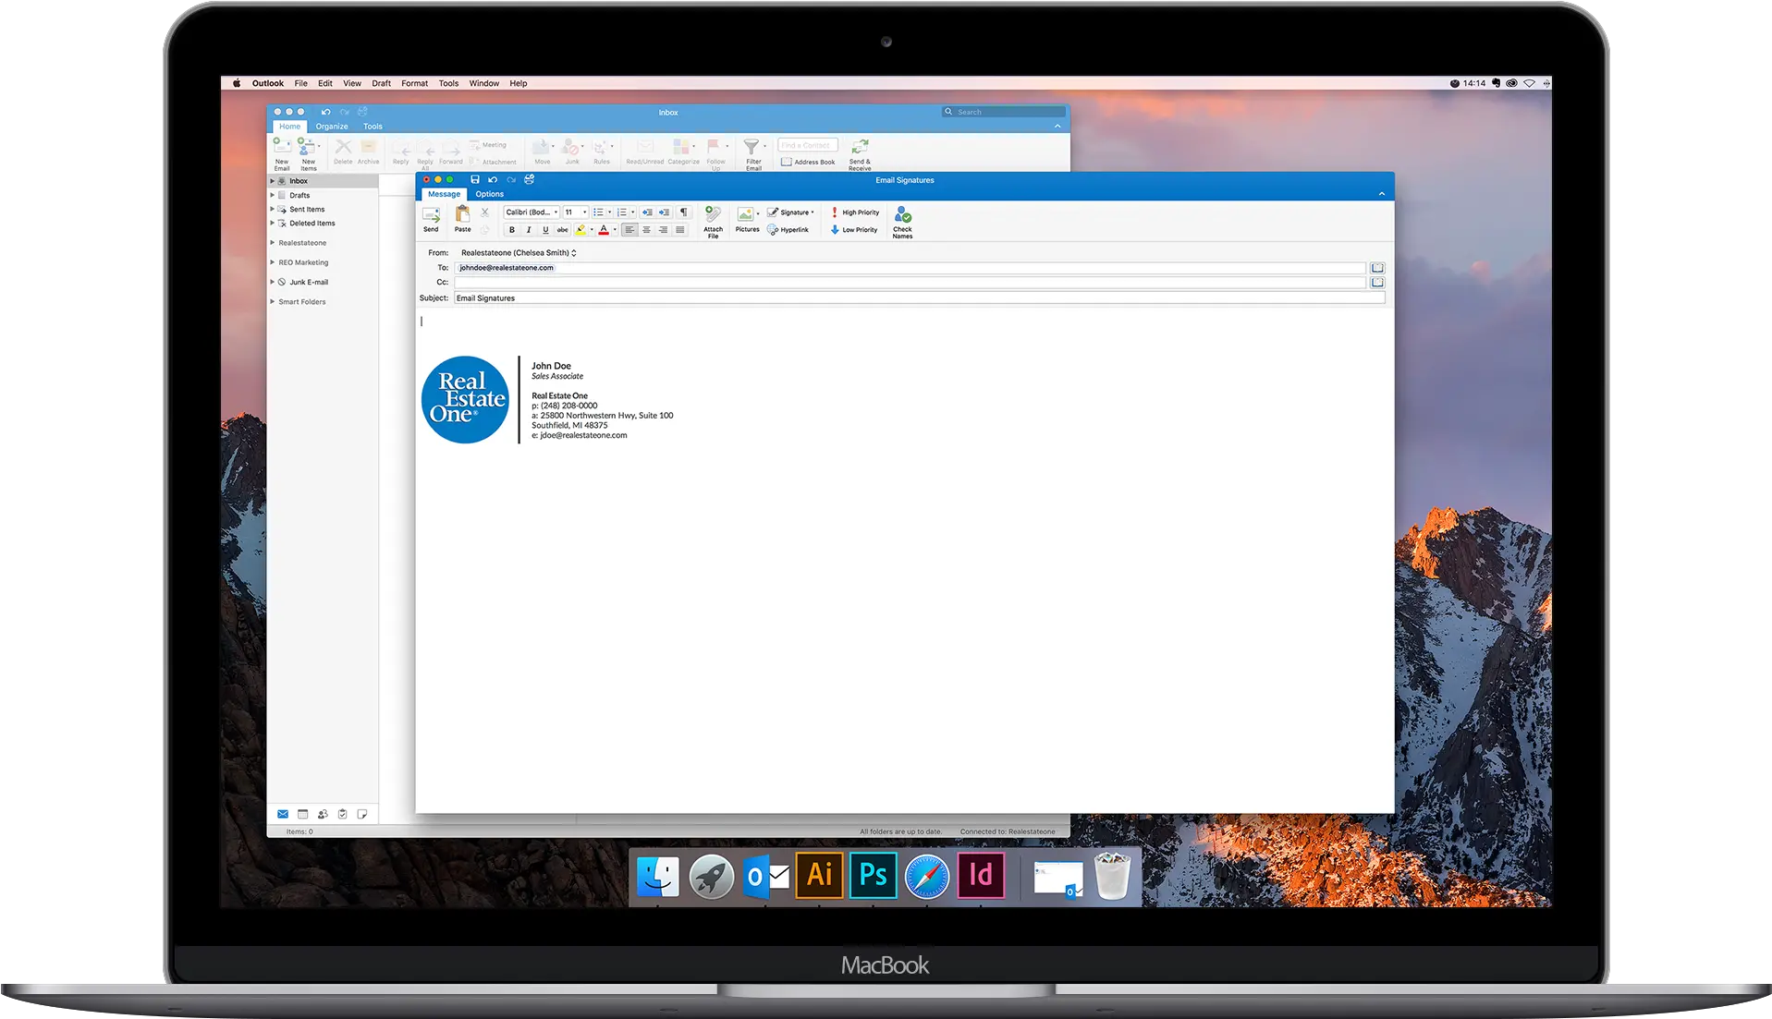The width and height of the screenshot is (1772, 1019).
Task: Insert a Hyperlink
Action: tap(788, 230)
